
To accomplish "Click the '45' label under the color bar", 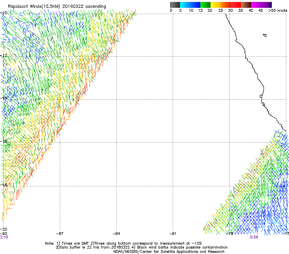I will (260, 11).
